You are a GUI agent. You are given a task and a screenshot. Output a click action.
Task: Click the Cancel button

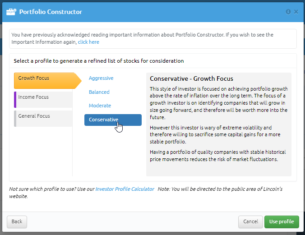(250, 221)
